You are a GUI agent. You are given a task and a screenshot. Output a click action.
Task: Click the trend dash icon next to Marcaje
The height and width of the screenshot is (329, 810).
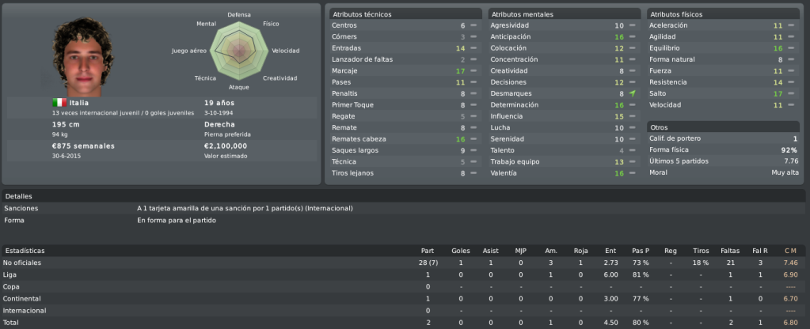[x=473, y=70]
